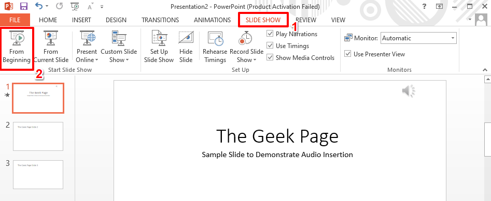This screenshot has height=201, width=491.
Task: Open Present Online option
Action: click(87, 48)
